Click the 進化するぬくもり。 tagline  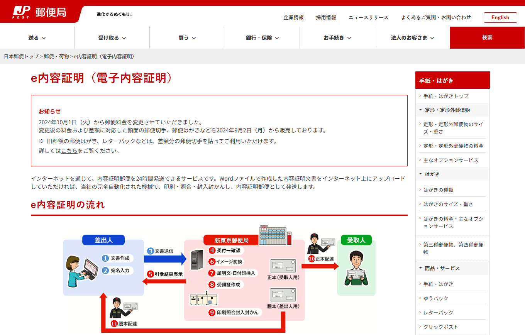pos(115,14)
